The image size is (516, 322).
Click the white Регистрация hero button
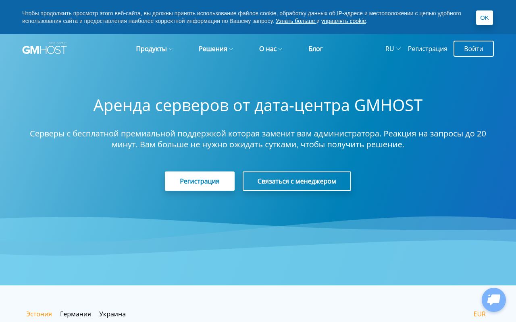(200, 181)
